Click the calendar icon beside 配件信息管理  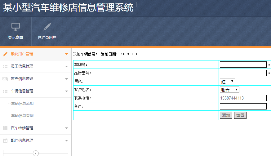pyautogui.click(x=5, y=140)
